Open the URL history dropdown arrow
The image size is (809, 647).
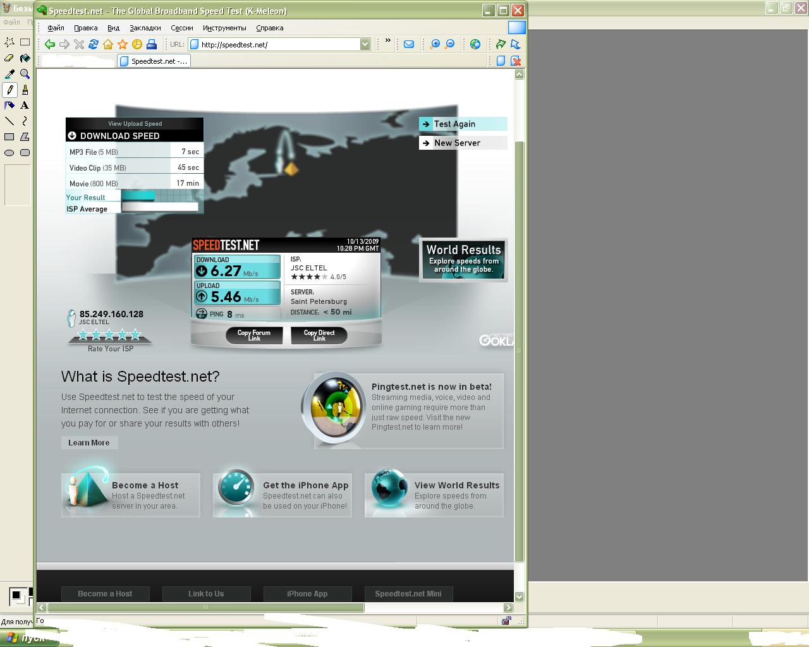[365, 44]
